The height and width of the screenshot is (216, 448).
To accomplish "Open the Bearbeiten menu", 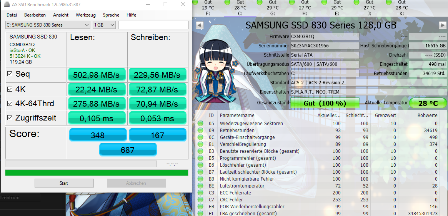I will coord(35,15).
